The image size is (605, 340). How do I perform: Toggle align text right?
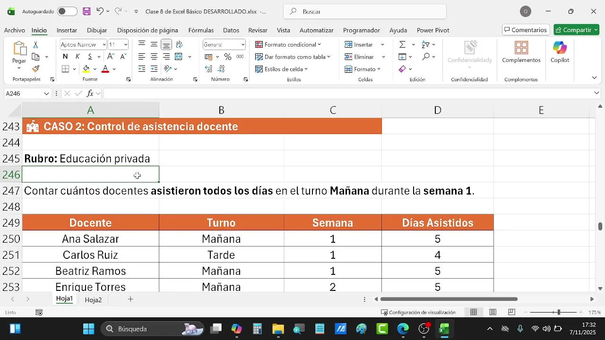coord(166,57)
